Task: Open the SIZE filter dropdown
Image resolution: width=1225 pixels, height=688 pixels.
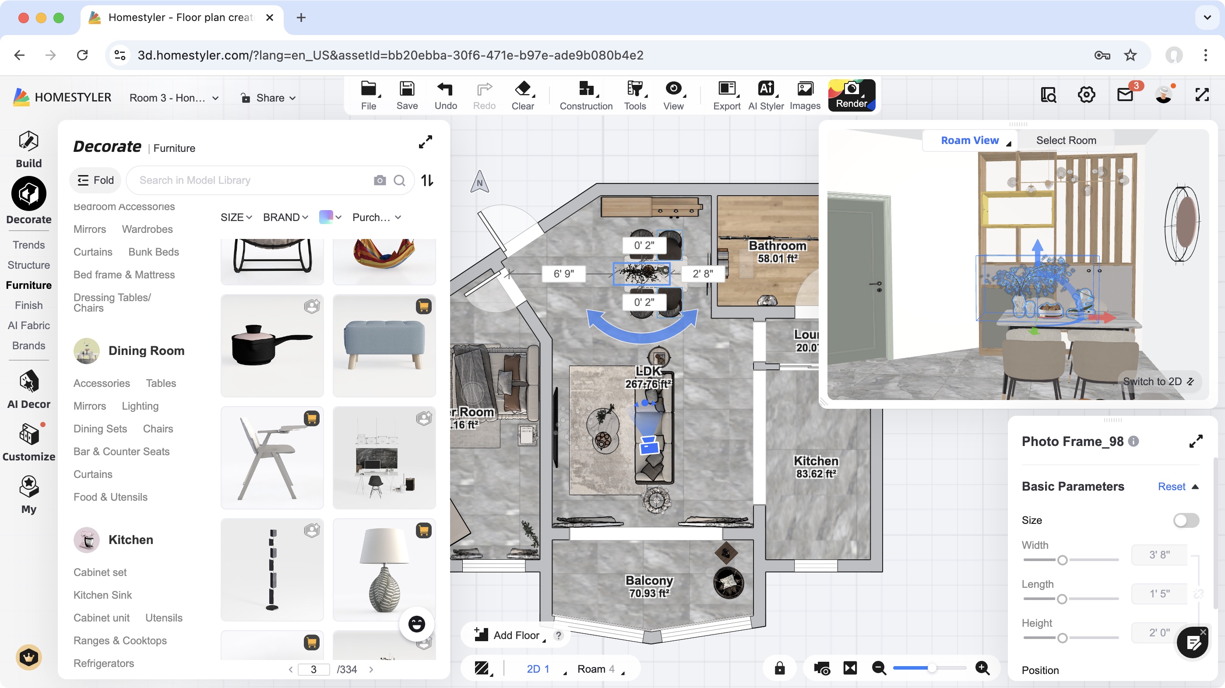Action: point(236,217)
